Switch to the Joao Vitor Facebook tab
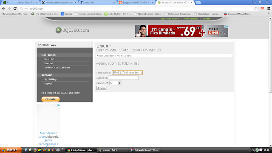The height and width of the screenshot is (153, 272). [98, 3]
